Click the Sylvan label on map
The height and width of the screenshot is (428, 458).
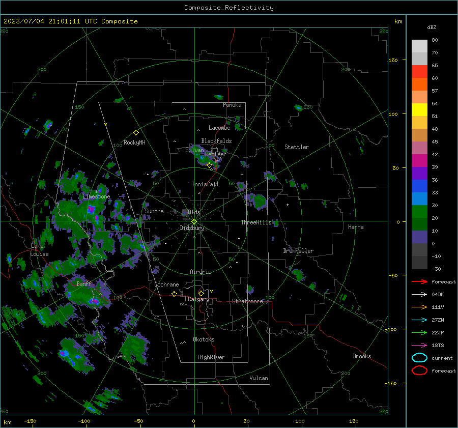coord(194,150)
